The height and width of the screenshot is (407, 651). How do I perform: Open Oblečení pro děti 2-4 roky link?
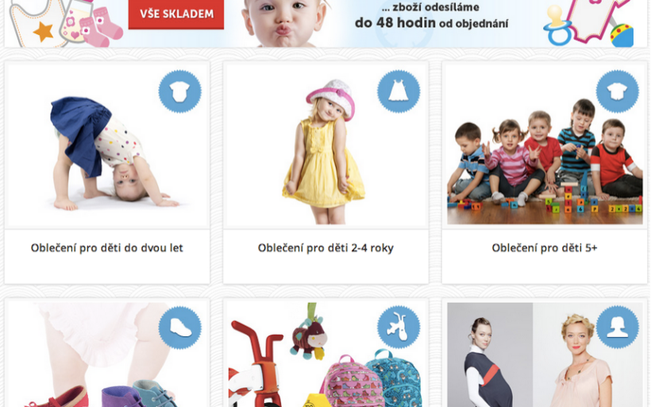(x=325, y=248)
